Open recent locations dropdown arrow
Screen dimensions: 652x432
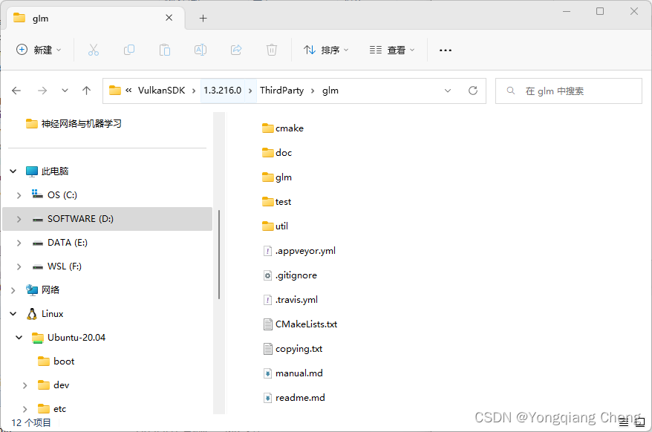[x=65, y=91]
